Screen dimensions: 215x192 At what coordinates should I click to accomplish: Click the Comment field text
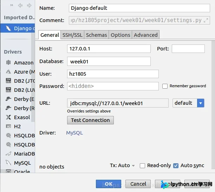tap(136, 20)
